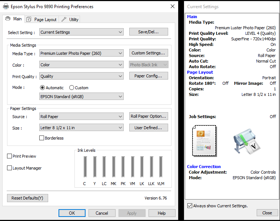The height and width of the screenshot is (221, 280).
Task: Click the Main heading in Current Settings
Action: 192,17
